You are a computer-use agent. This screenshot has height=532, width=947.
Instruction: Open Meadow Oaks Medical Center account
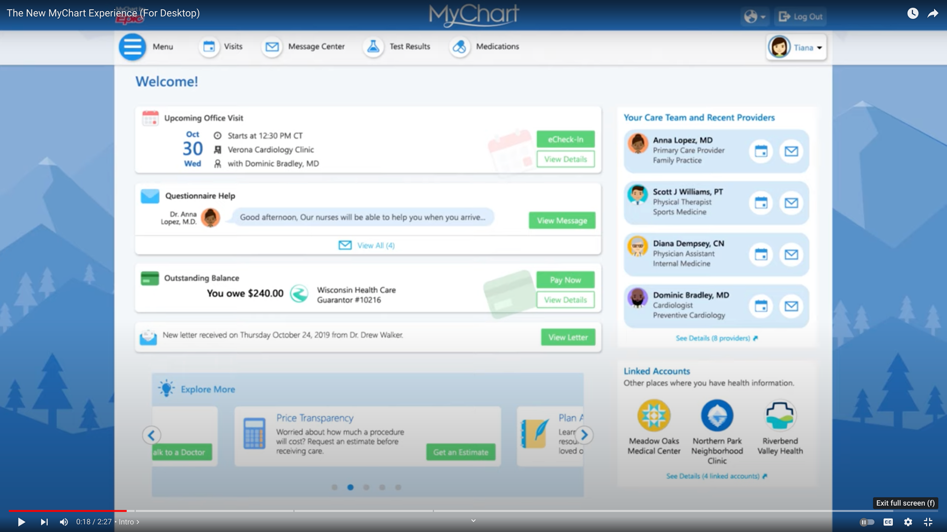coord(654,416)
